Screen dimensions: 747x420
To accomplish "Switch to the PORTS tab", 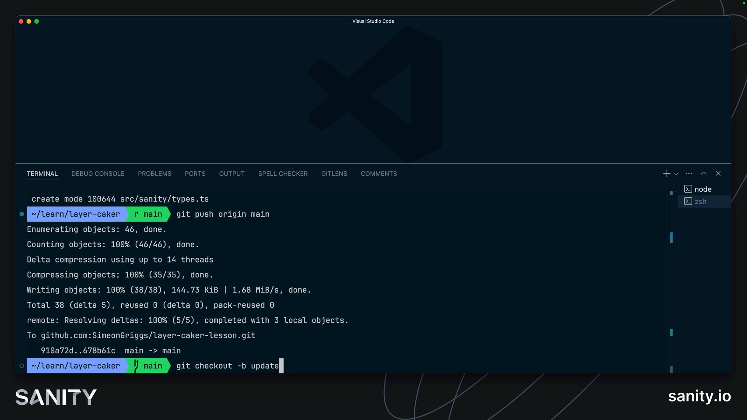I will (x=195, y=174).
